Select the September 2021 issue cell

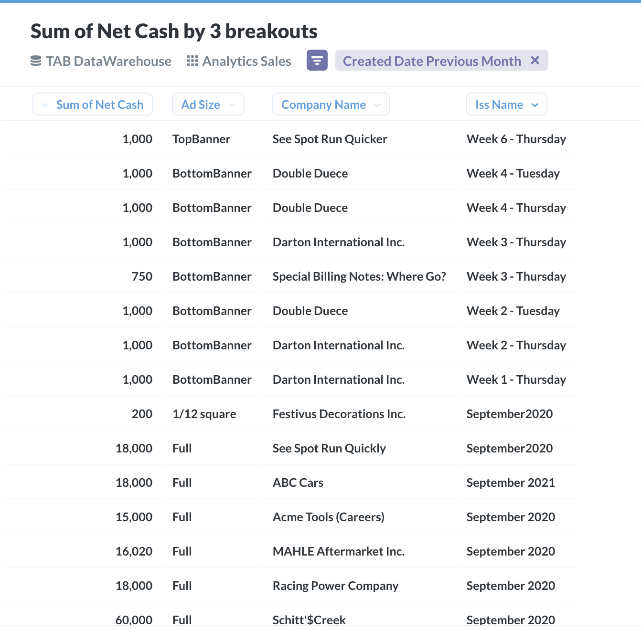(511, 483)
